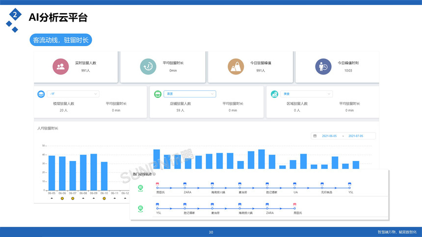This screenshot has width=422, height=237.
Task: Select 无印良品 stop on first route
Action: (322, 187)
